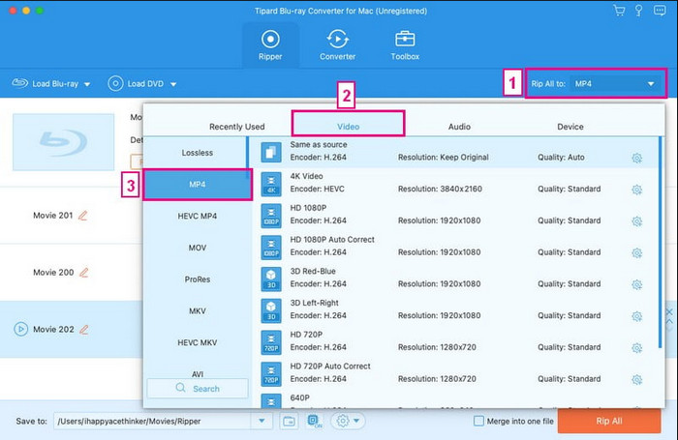Click the Blu-ray disc thumbnail
678x440 pixels.
64,142
